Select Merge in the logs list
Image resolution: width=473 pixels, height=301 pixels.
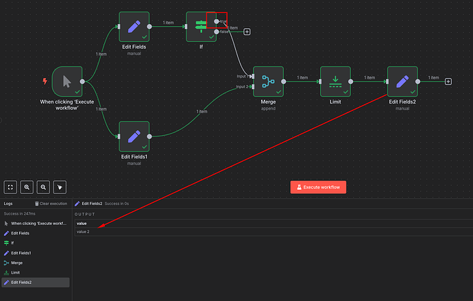pyautogui.click(x=36, y=263)
